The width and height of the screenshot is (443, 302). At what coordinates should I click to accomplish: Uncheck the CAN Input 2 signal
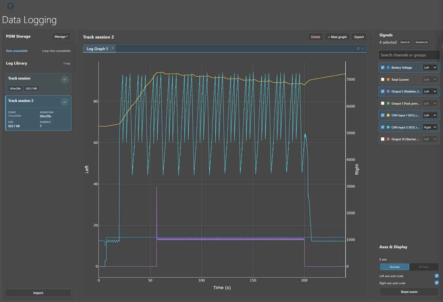point(383,127)
